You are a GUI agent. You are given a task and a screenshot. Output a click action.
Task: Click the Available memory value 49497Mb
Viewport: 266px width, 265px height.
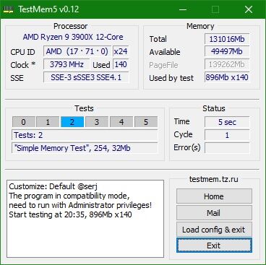[227, 51]
